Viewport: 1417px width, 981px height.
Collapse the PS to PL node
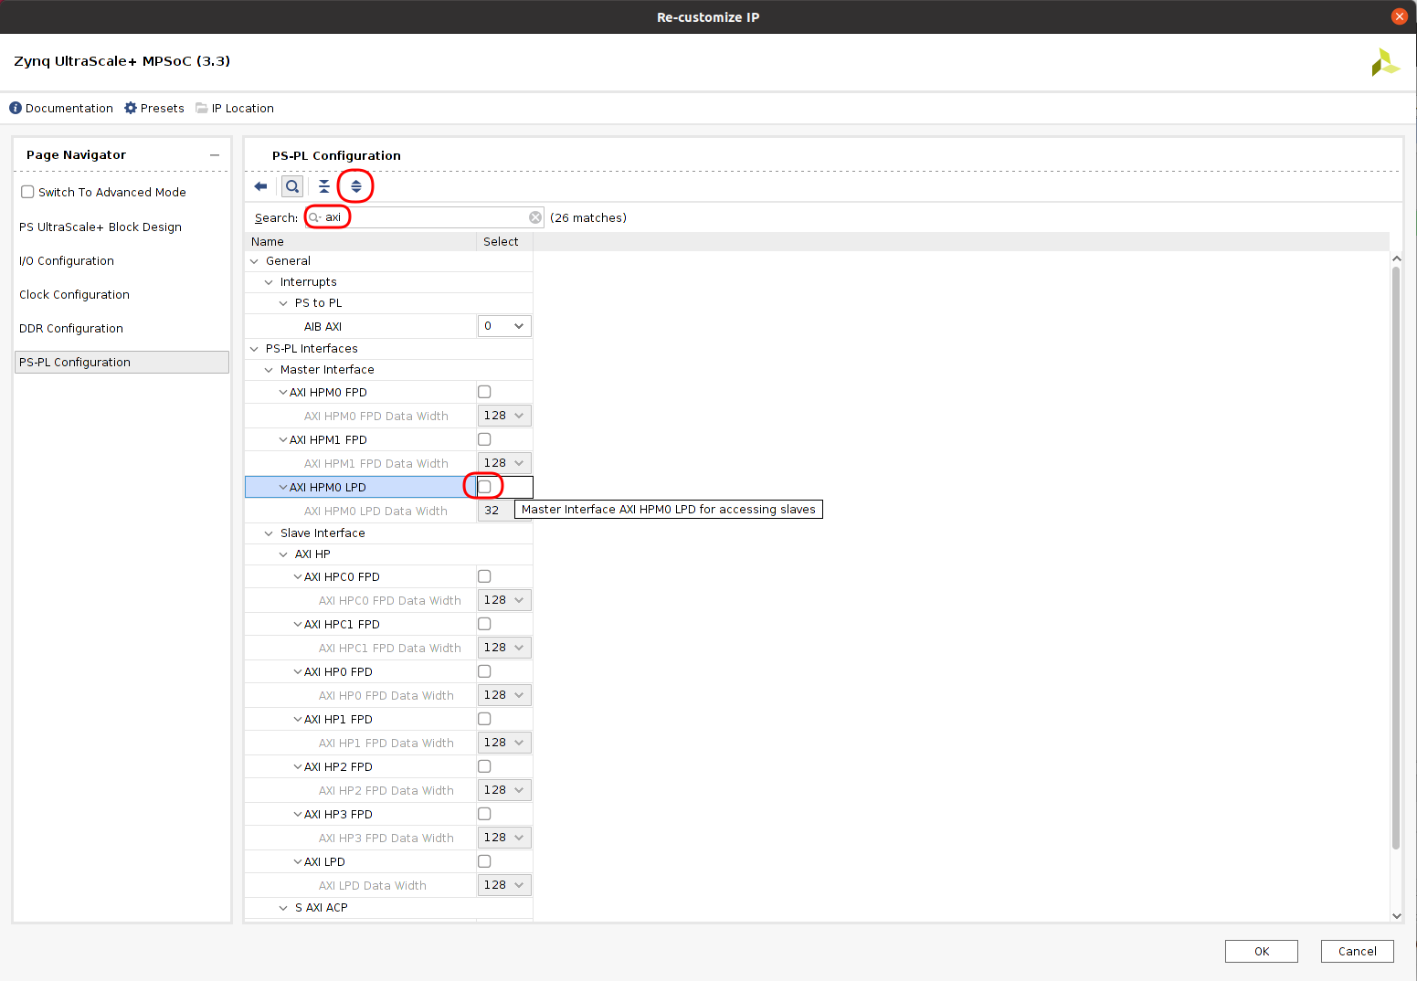click(283, 303)
